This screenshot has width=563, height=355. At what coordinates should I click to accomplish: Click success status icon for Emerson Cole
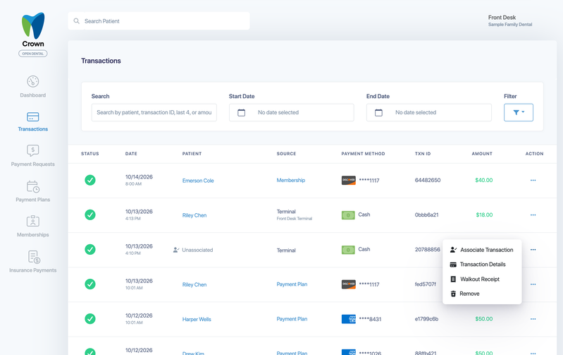pos(90,180)
